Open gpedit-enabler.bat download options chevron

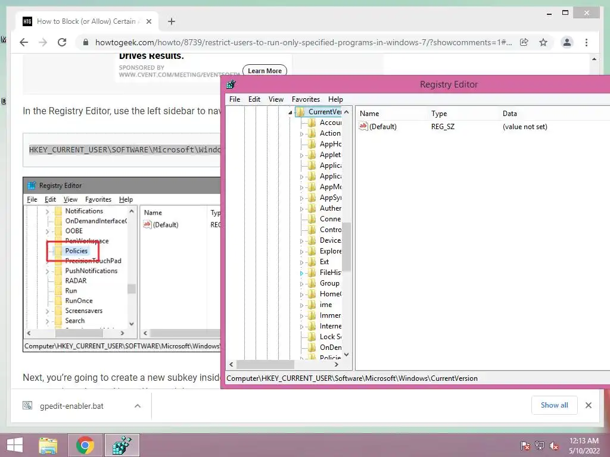point(138,406)
